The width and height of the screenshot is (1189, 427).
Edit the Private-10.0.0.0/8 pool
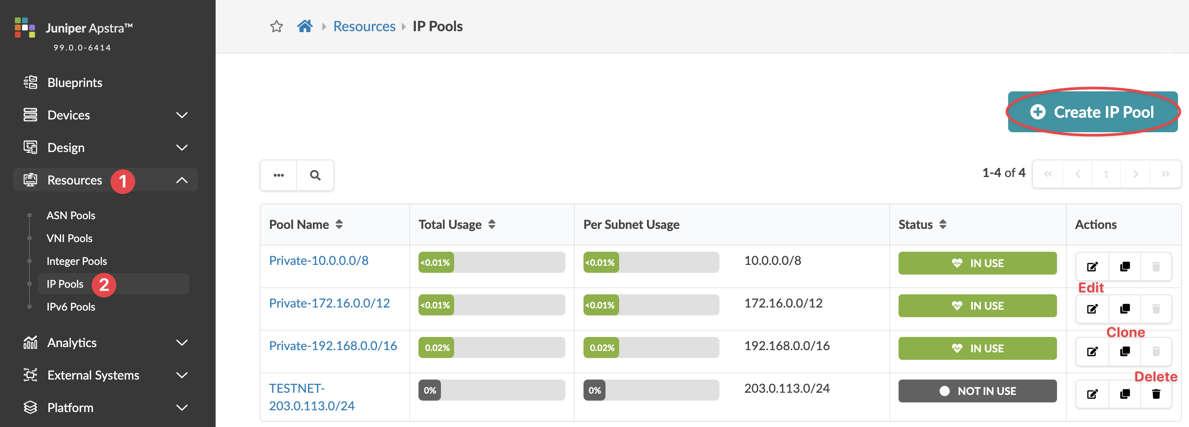pos(1092,266)
